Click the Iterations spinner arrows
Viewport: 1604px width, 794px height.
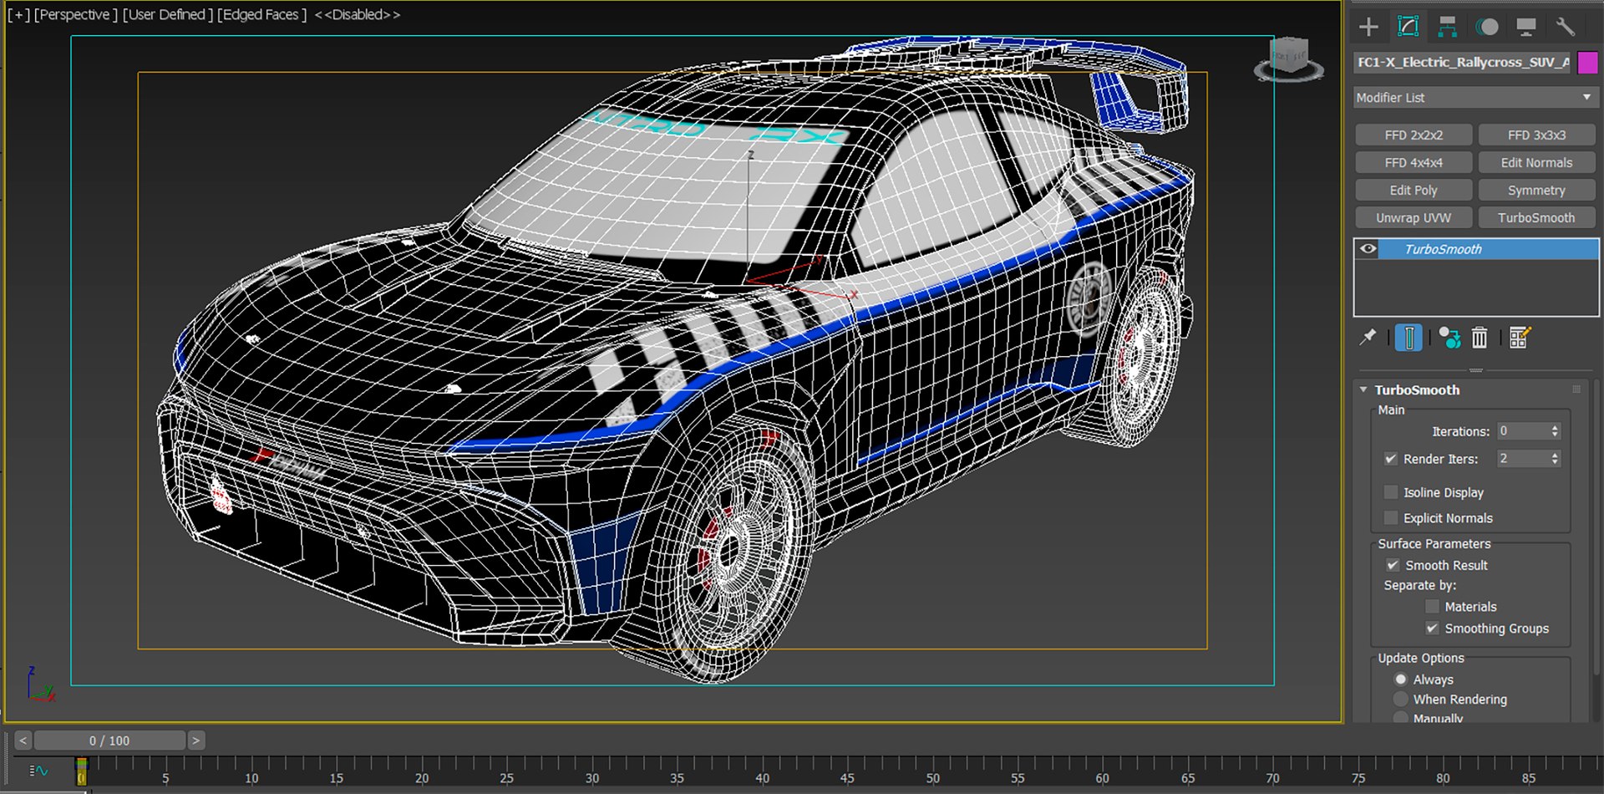(x=1555, y=431)
